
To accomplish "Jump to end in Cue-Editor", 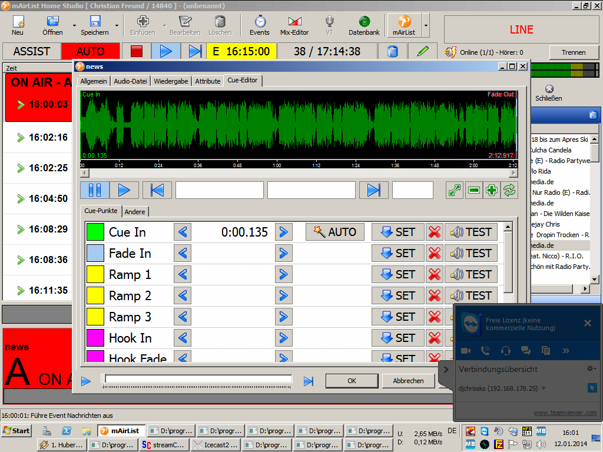I will click(x=373, y=190).
